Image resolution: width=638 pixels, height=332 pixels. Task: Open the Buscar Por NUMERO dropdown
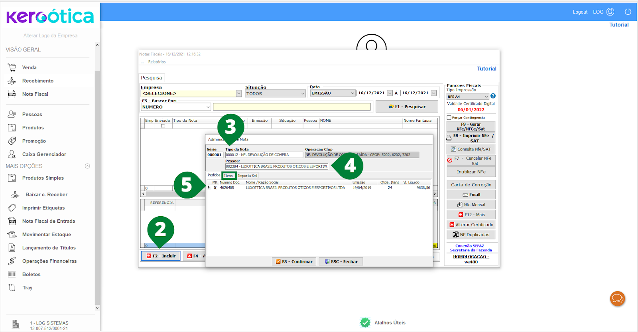208,107
